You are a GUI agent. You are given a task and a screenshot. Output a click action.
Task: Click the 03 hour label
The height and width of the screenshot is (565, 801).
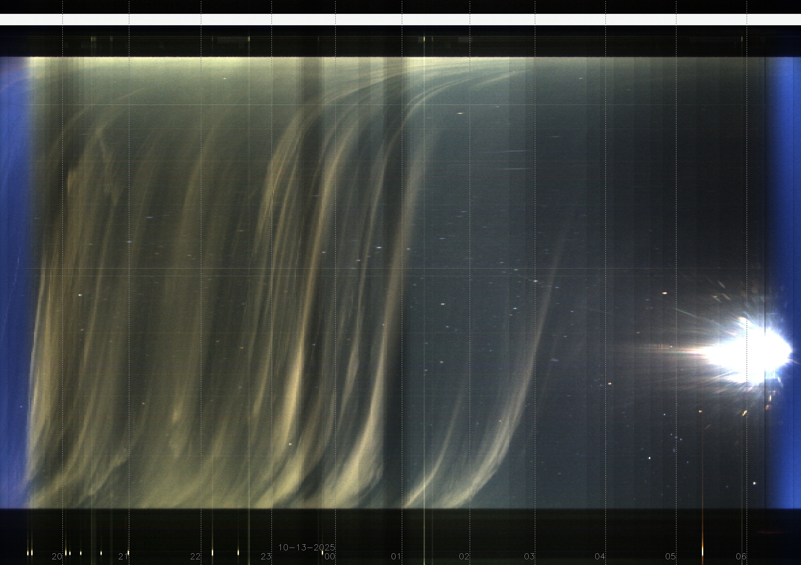[529, 556]
